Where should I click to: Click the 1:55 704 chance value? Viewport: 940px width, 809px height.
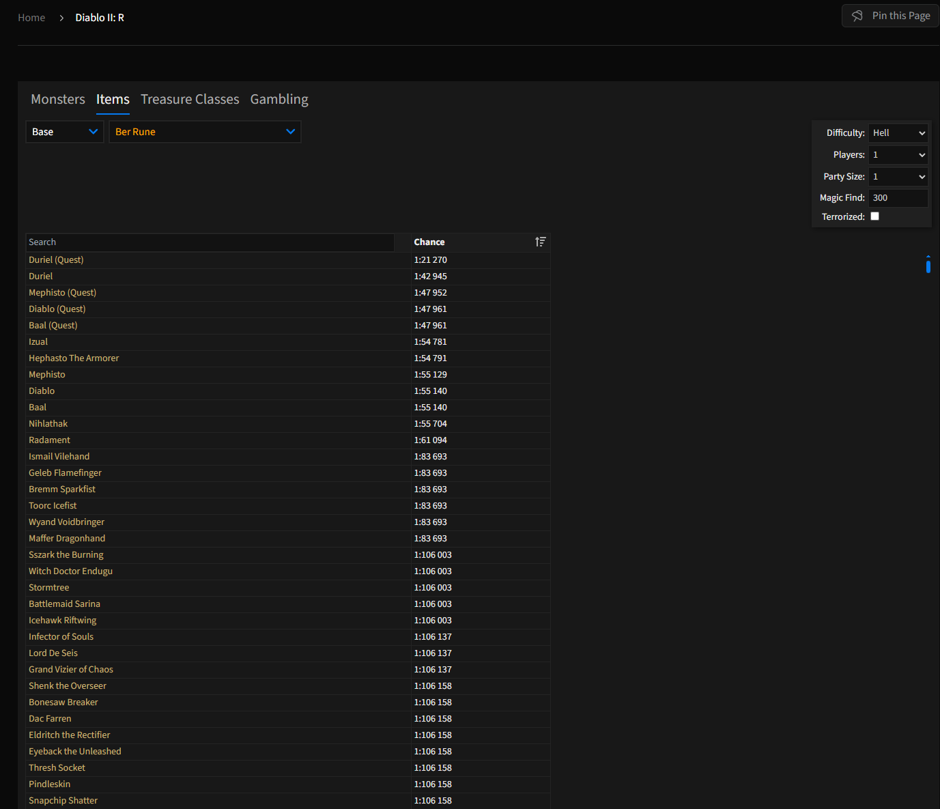pos(430,424)
